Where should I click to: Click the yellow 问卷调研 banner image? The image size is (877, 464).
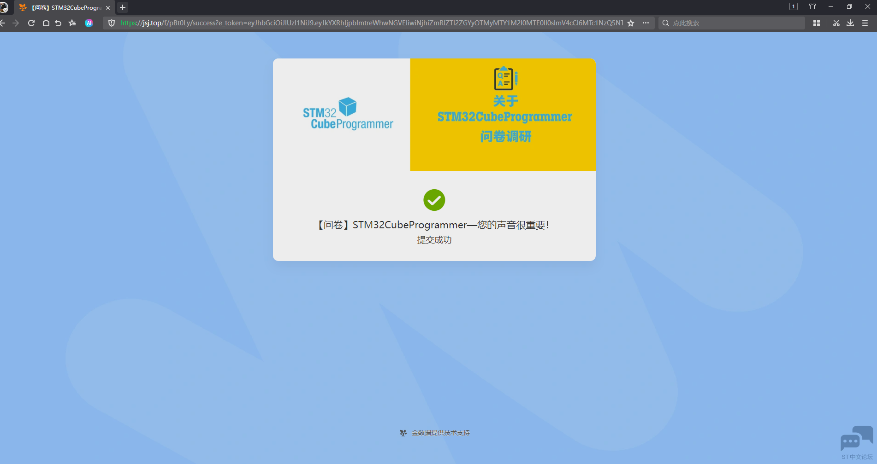503,115
